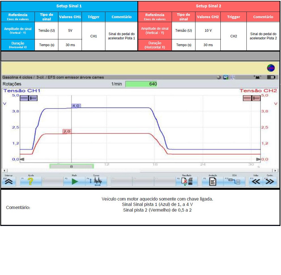
Task: Toggle CH1 blue horizontal lines button
Action: 24,98
